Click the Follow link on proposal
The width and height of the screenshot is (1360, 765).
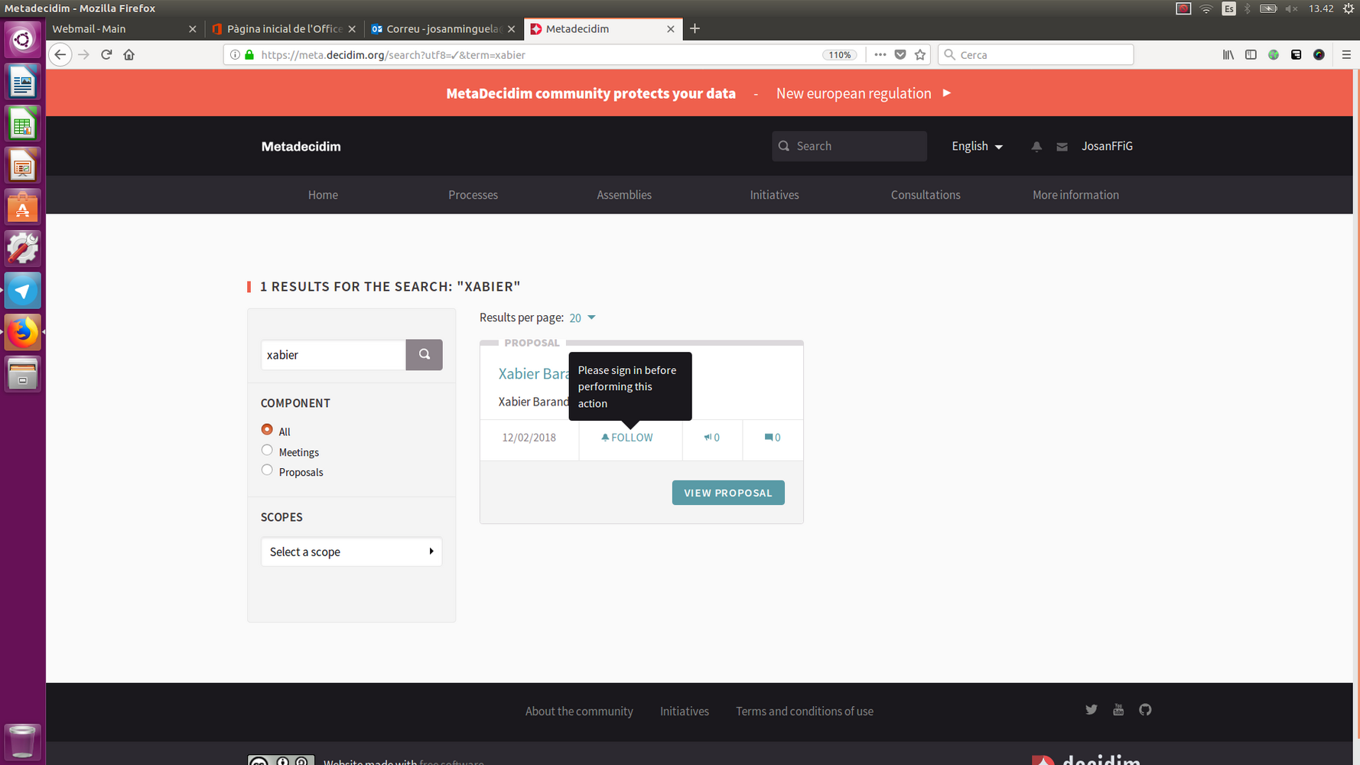pos(627,438)
